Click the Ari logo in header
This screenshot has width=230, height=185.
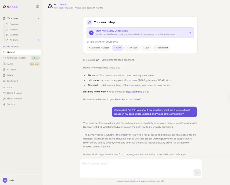[x=50, y=6]
